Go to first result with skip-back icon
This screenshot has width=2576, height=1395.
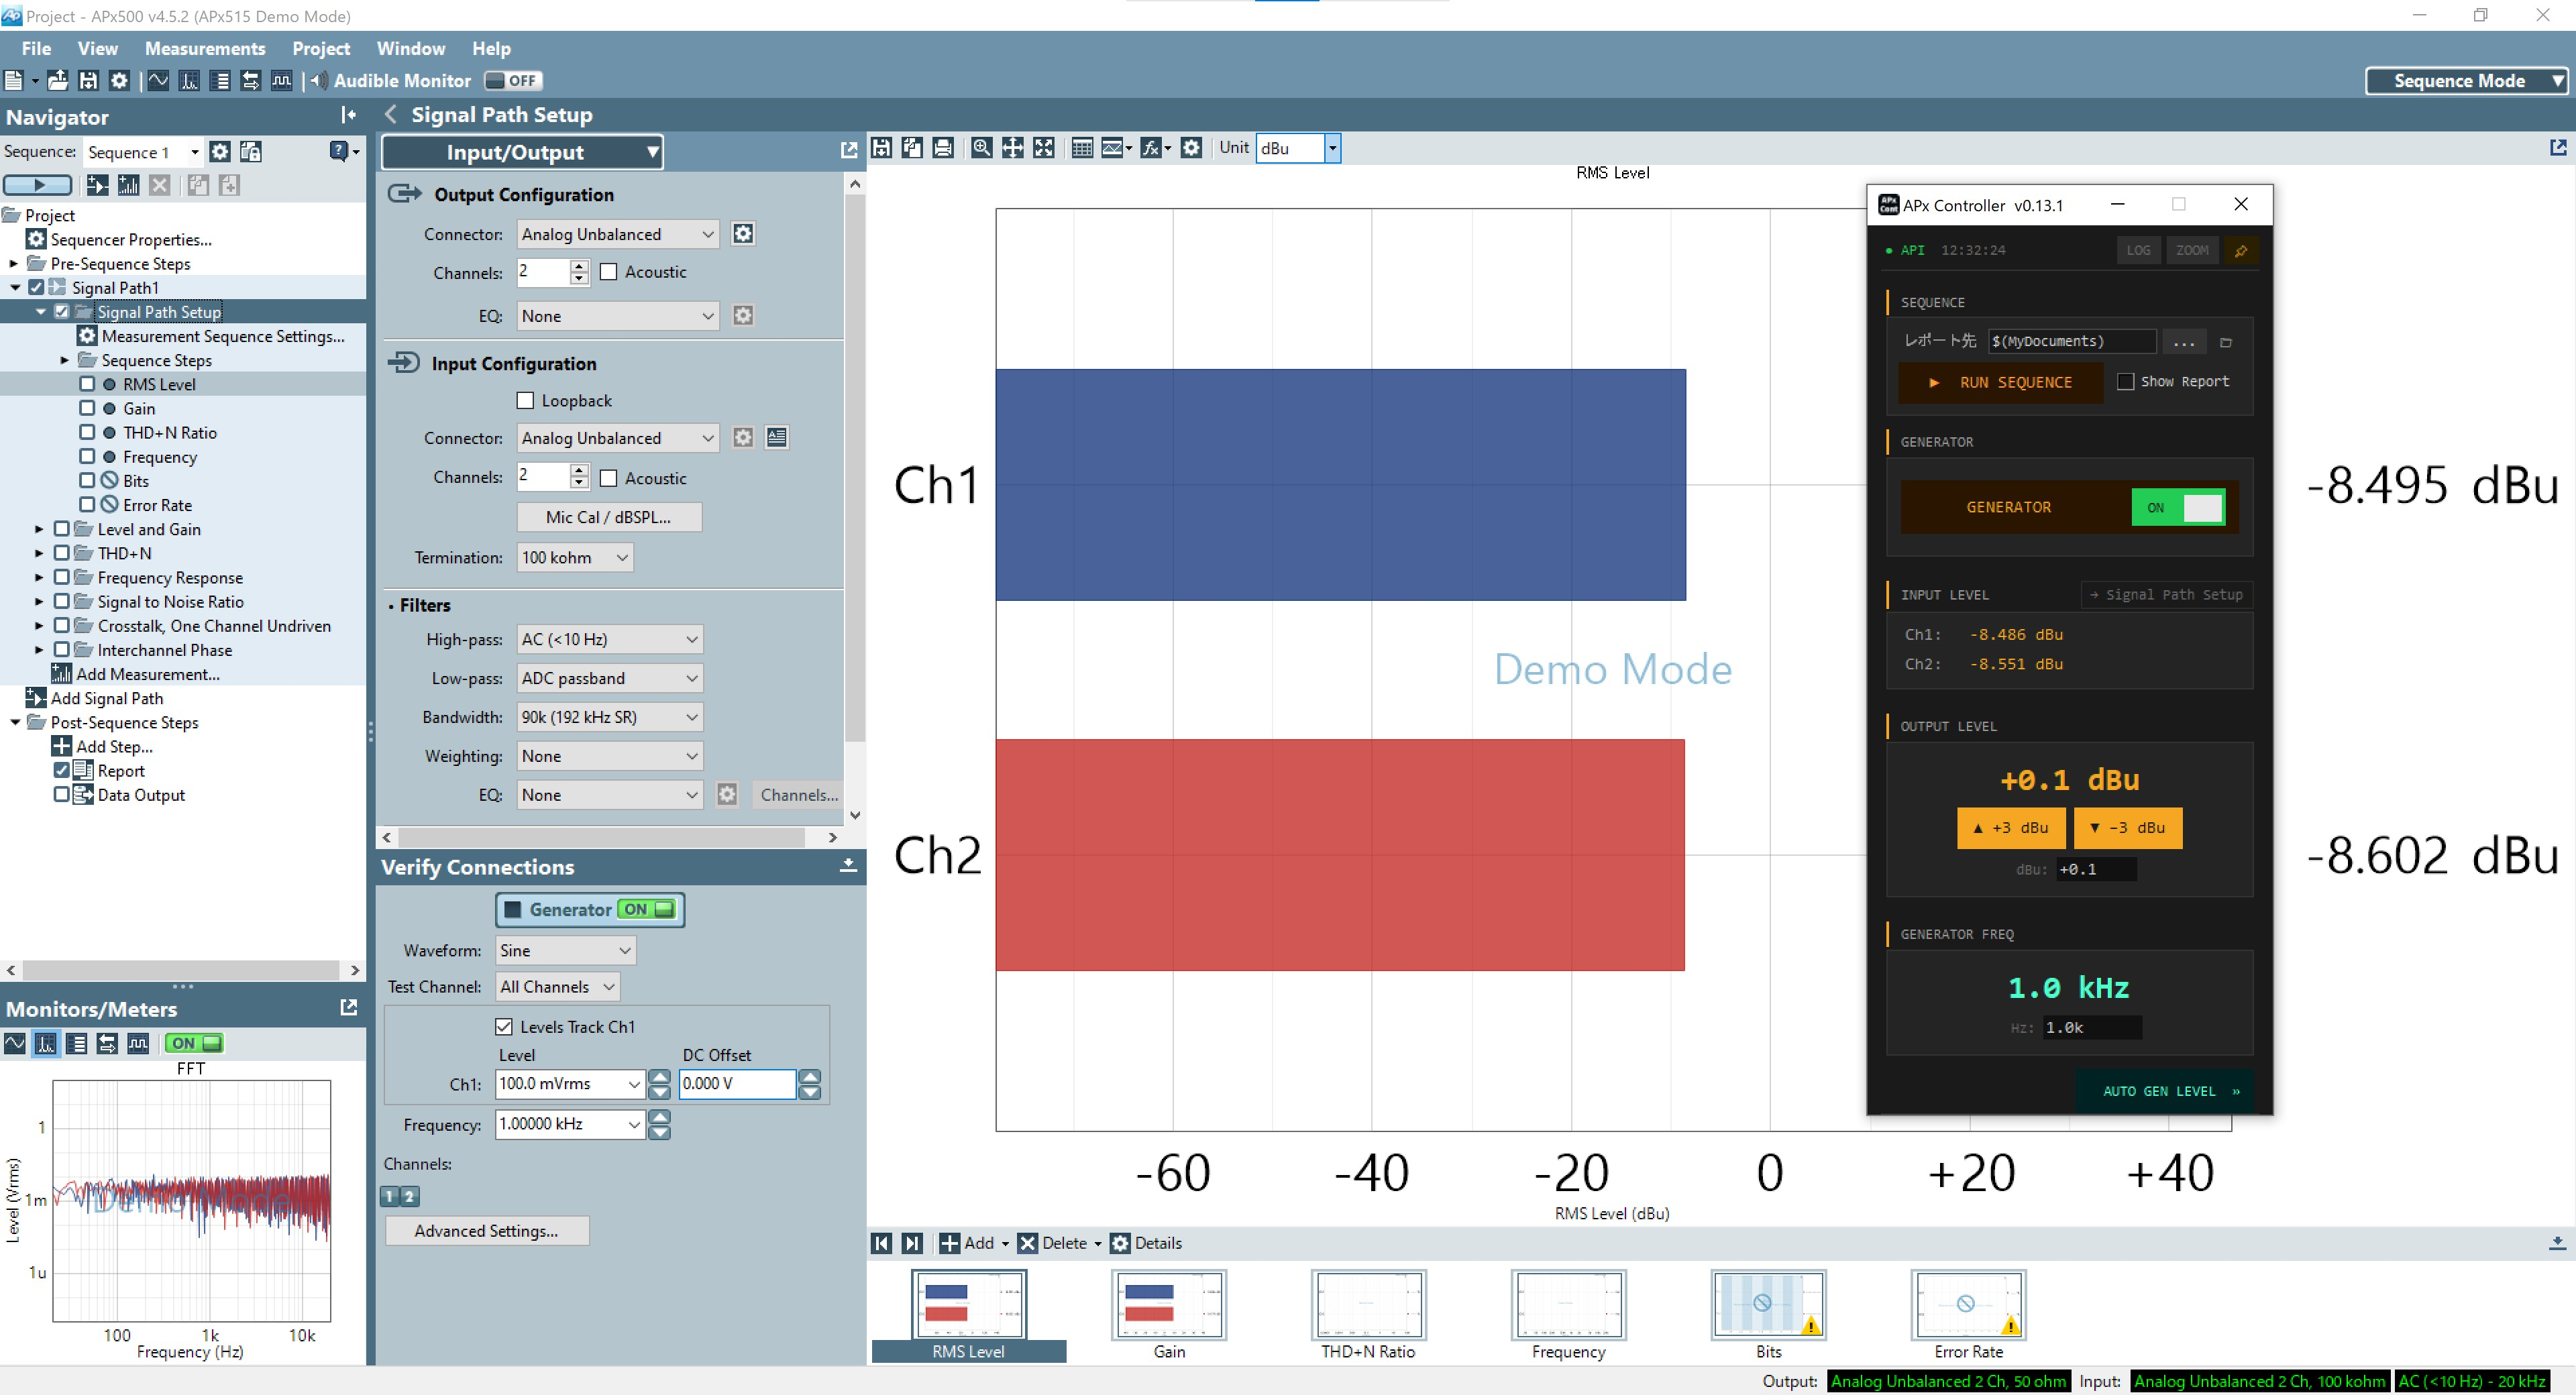881,1243
